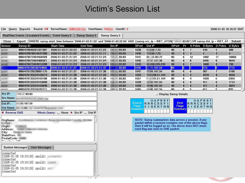
Task: Sort by the End Time column header
Action: click(87, 46)
